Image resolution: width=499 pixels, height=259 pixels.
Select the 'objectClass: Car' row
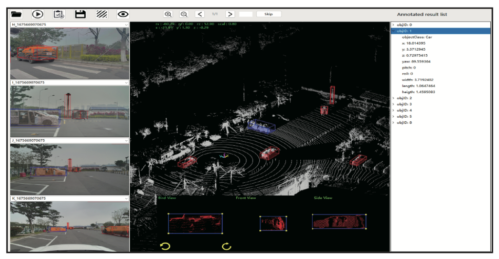coord(417,37)
